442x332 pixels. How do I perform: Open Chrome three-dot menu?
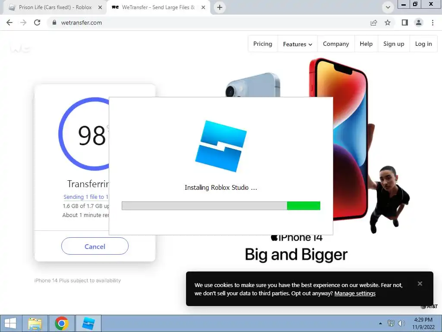tap(433, 22)
